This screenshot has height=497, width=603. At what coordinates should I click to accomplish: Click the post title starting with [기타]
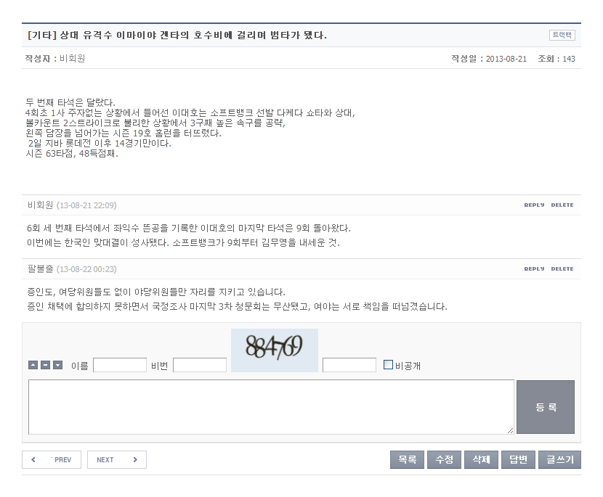tap(177, 36)
